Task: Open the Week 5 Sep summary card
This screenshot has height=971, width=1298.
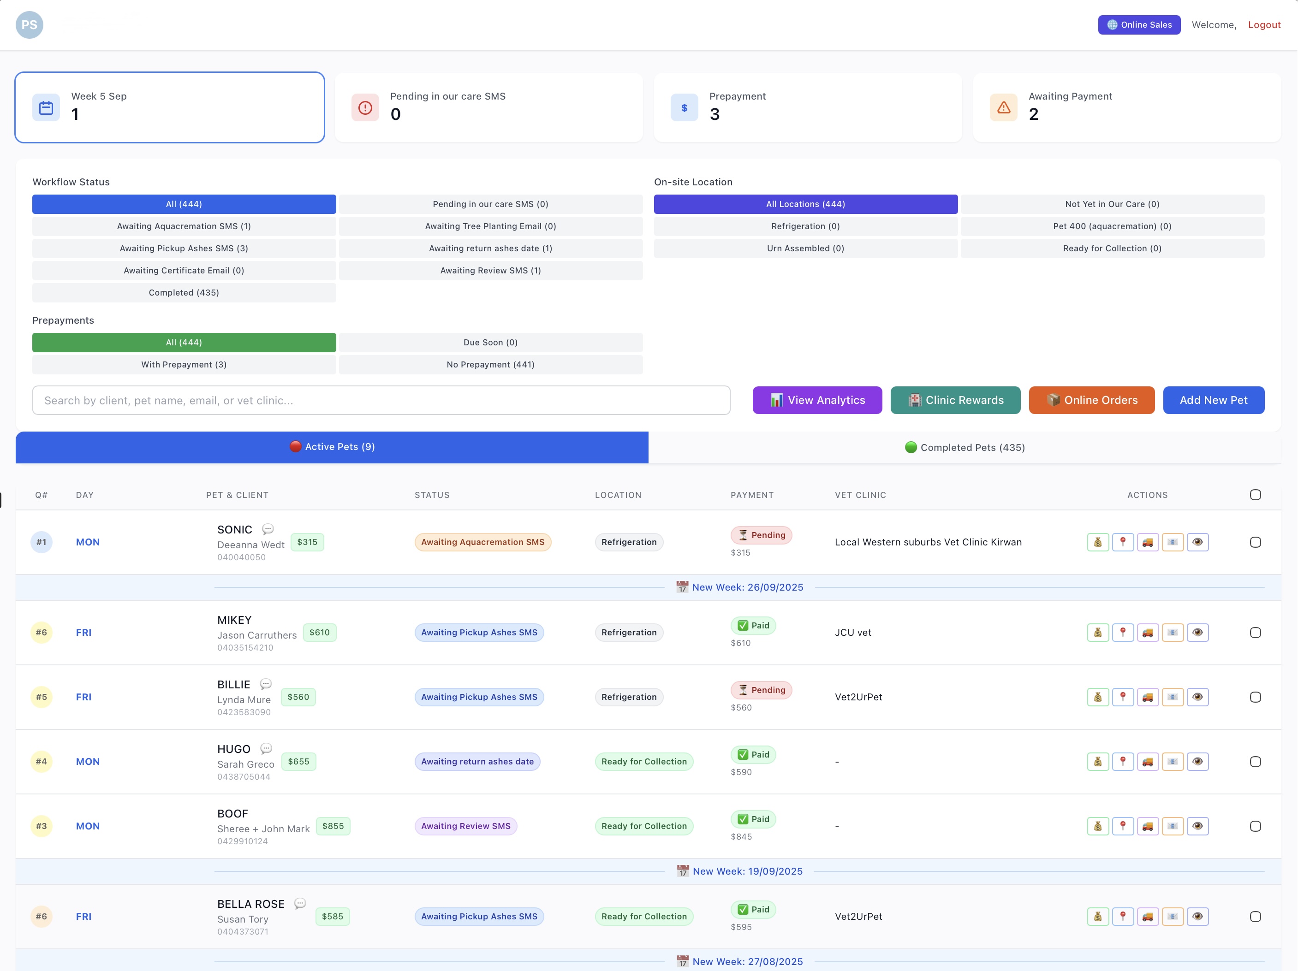Action: tap(170, 107)
